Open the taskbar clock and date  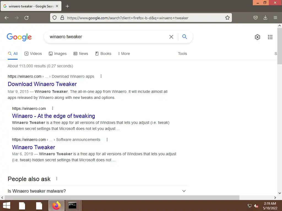click(x=270, y=206)
